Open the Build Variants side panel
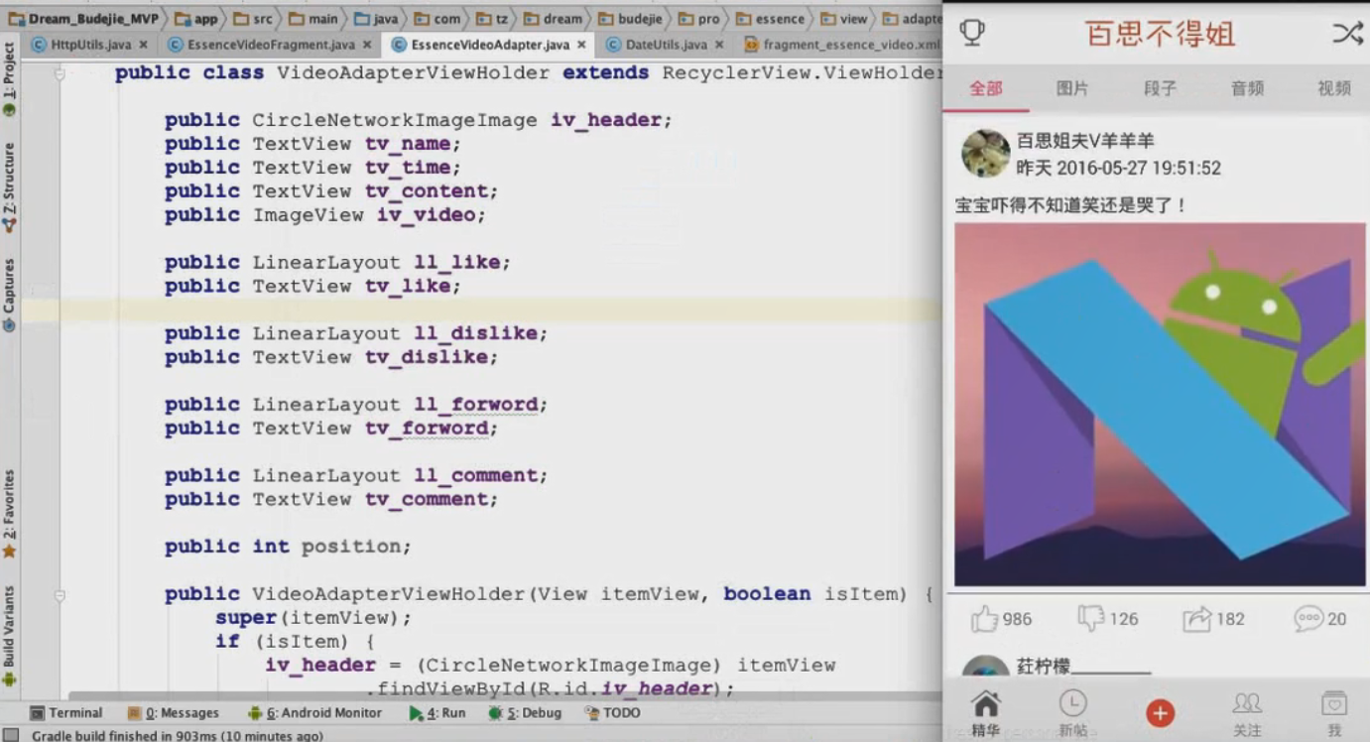1370x742 pixels. coord(9,636)
